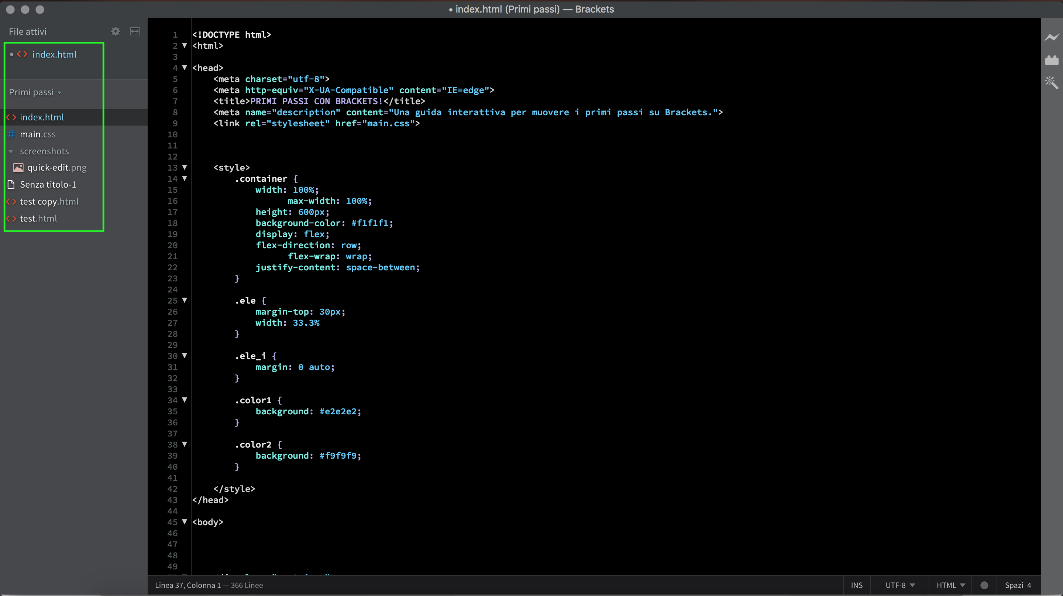
Task: Open the HTML language mode dropdown
Action: [x=950, y=585]
